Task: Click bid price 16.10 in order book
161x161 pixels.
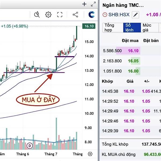Action: click(x=133, y=51)
